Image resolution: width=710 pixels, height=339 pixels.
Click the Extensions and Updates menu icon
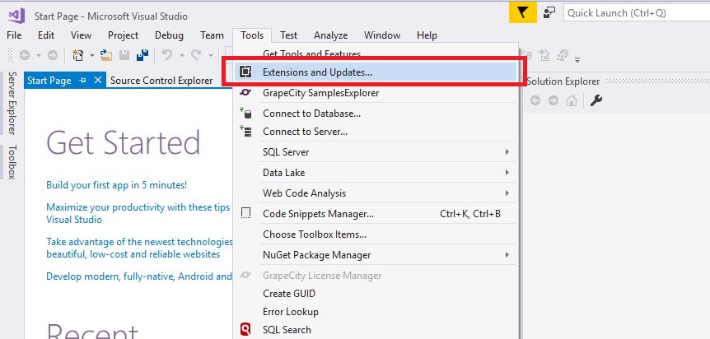tap(245, 72)
